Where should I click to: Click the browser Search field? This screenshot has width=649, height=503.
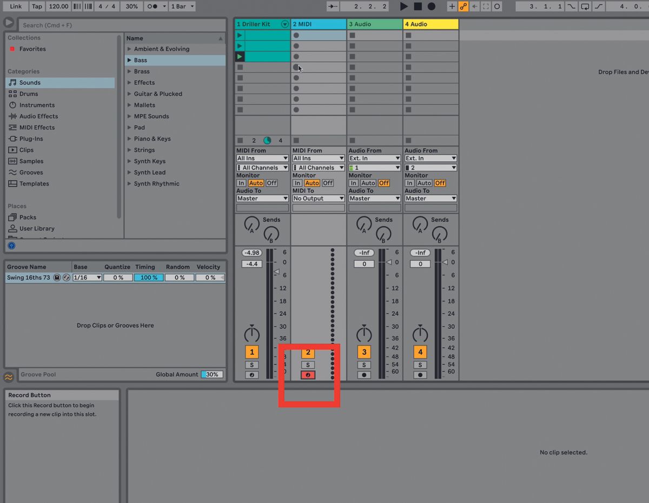coord(122,25)
